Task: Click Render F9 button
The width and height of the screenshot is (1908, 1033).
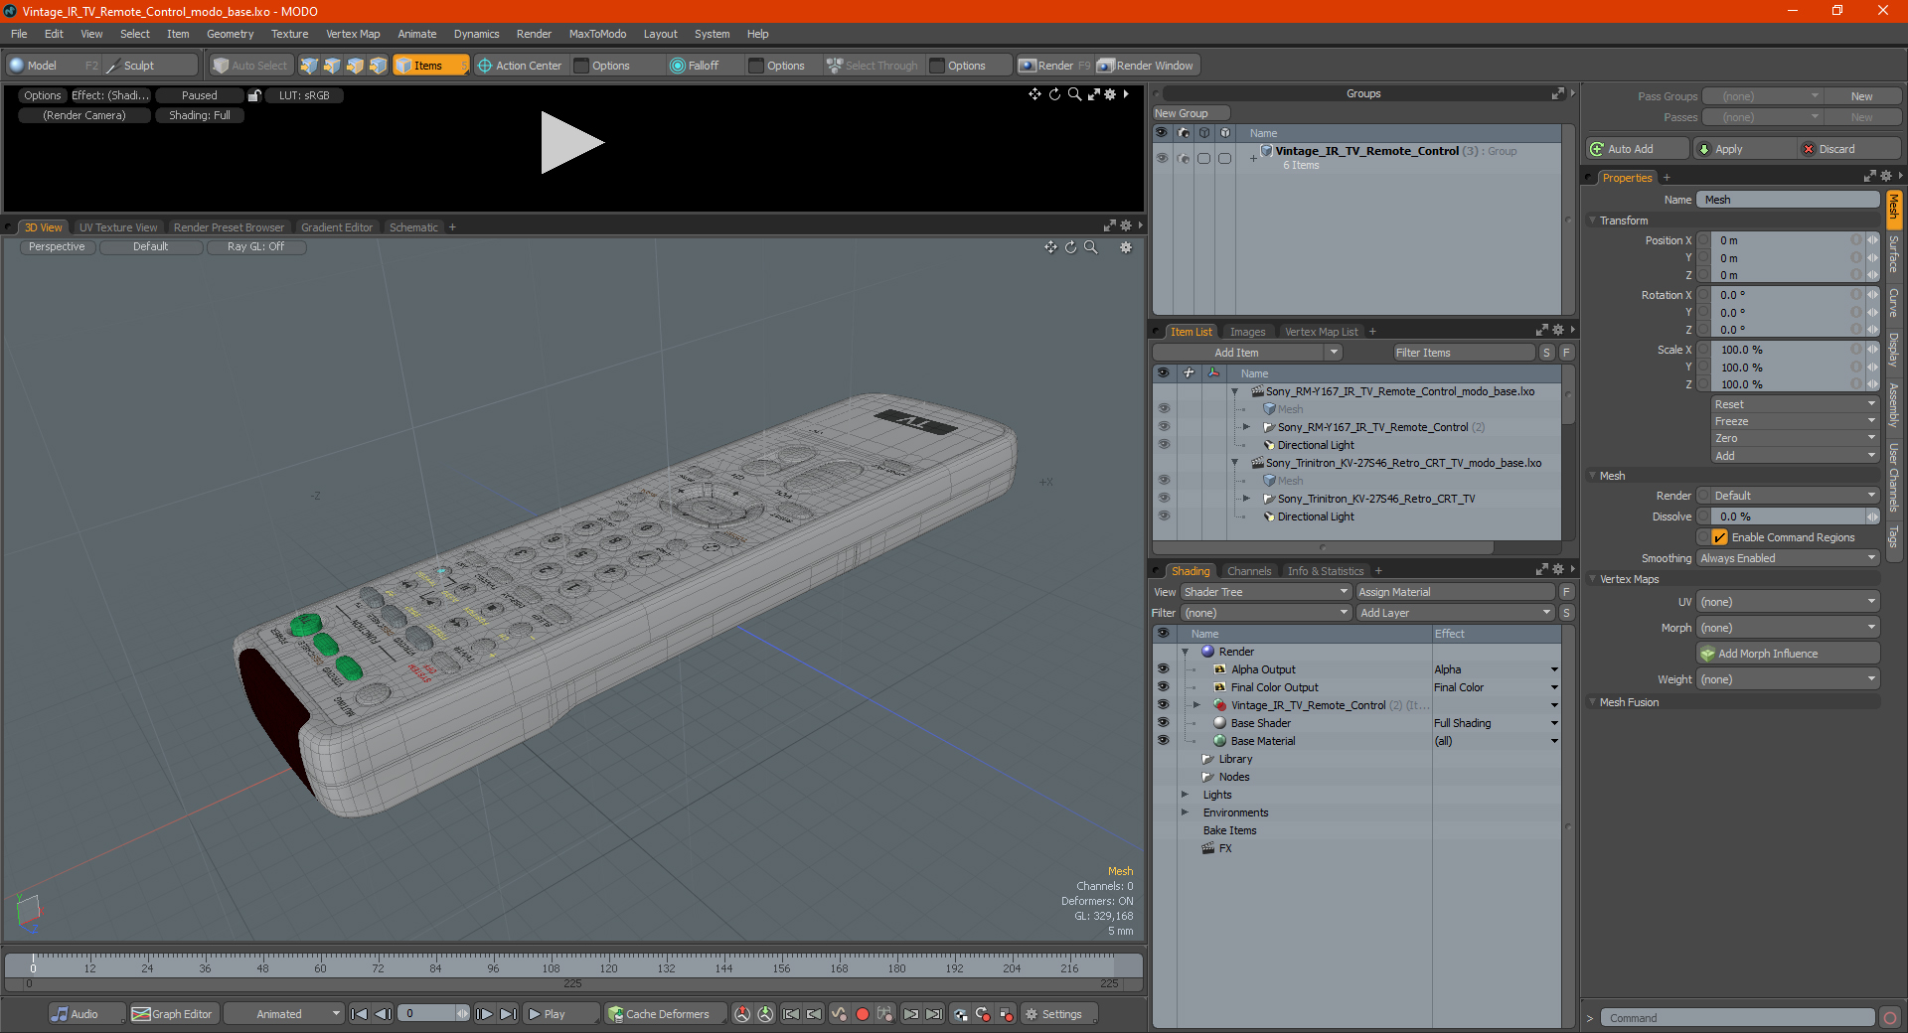Action: 1054,66
